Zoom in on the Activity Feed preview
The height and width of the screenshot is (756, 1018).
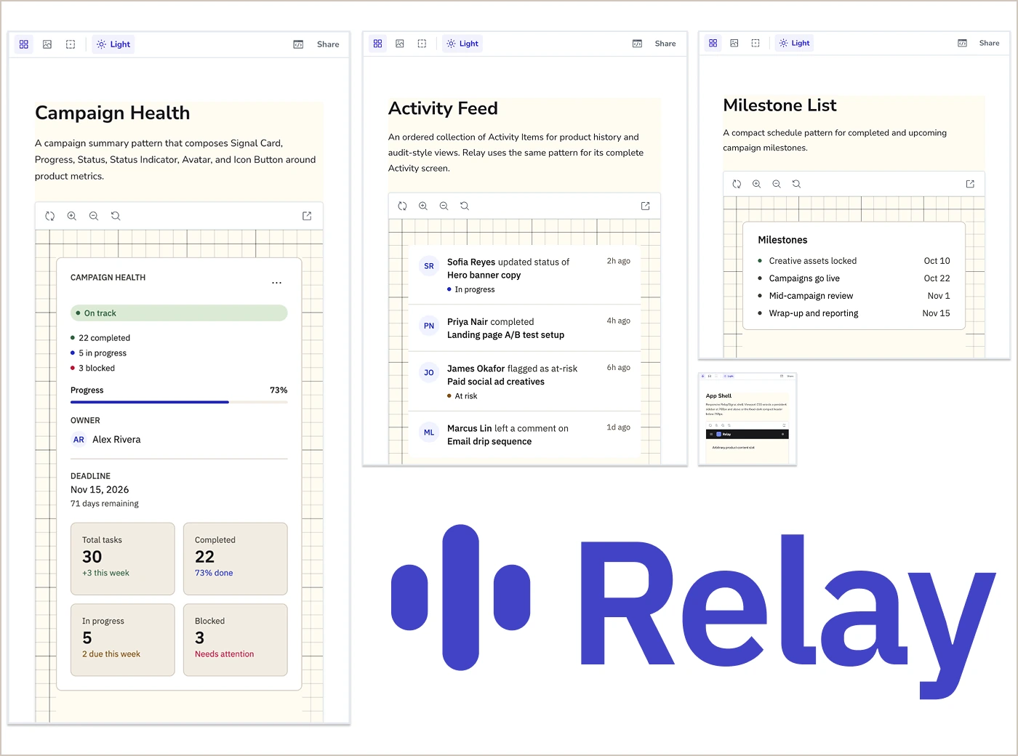pos(423,206)
